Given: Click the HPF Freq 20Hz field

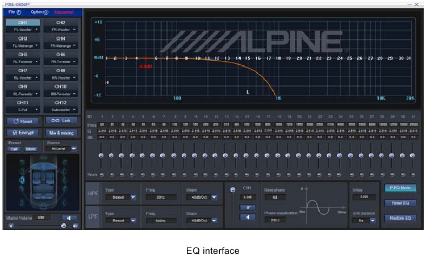Looking at the screenshot, I should tap(161, 197).
